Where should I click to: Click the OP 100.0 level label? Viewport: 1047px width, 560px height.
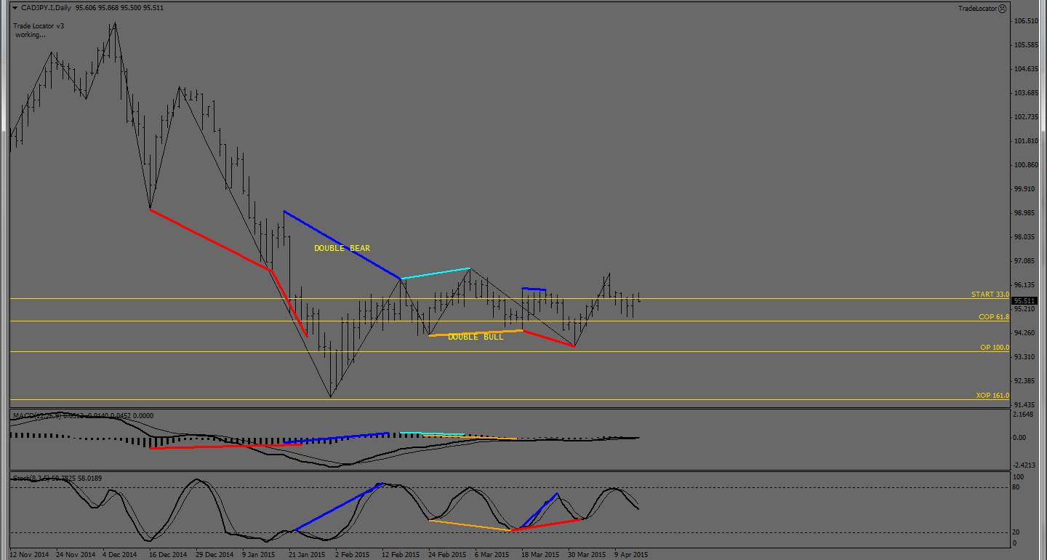994,348
